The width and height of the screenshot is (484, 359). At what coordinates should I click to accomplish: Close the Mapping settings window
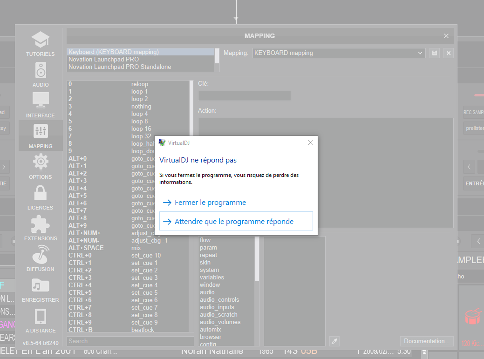446,36
